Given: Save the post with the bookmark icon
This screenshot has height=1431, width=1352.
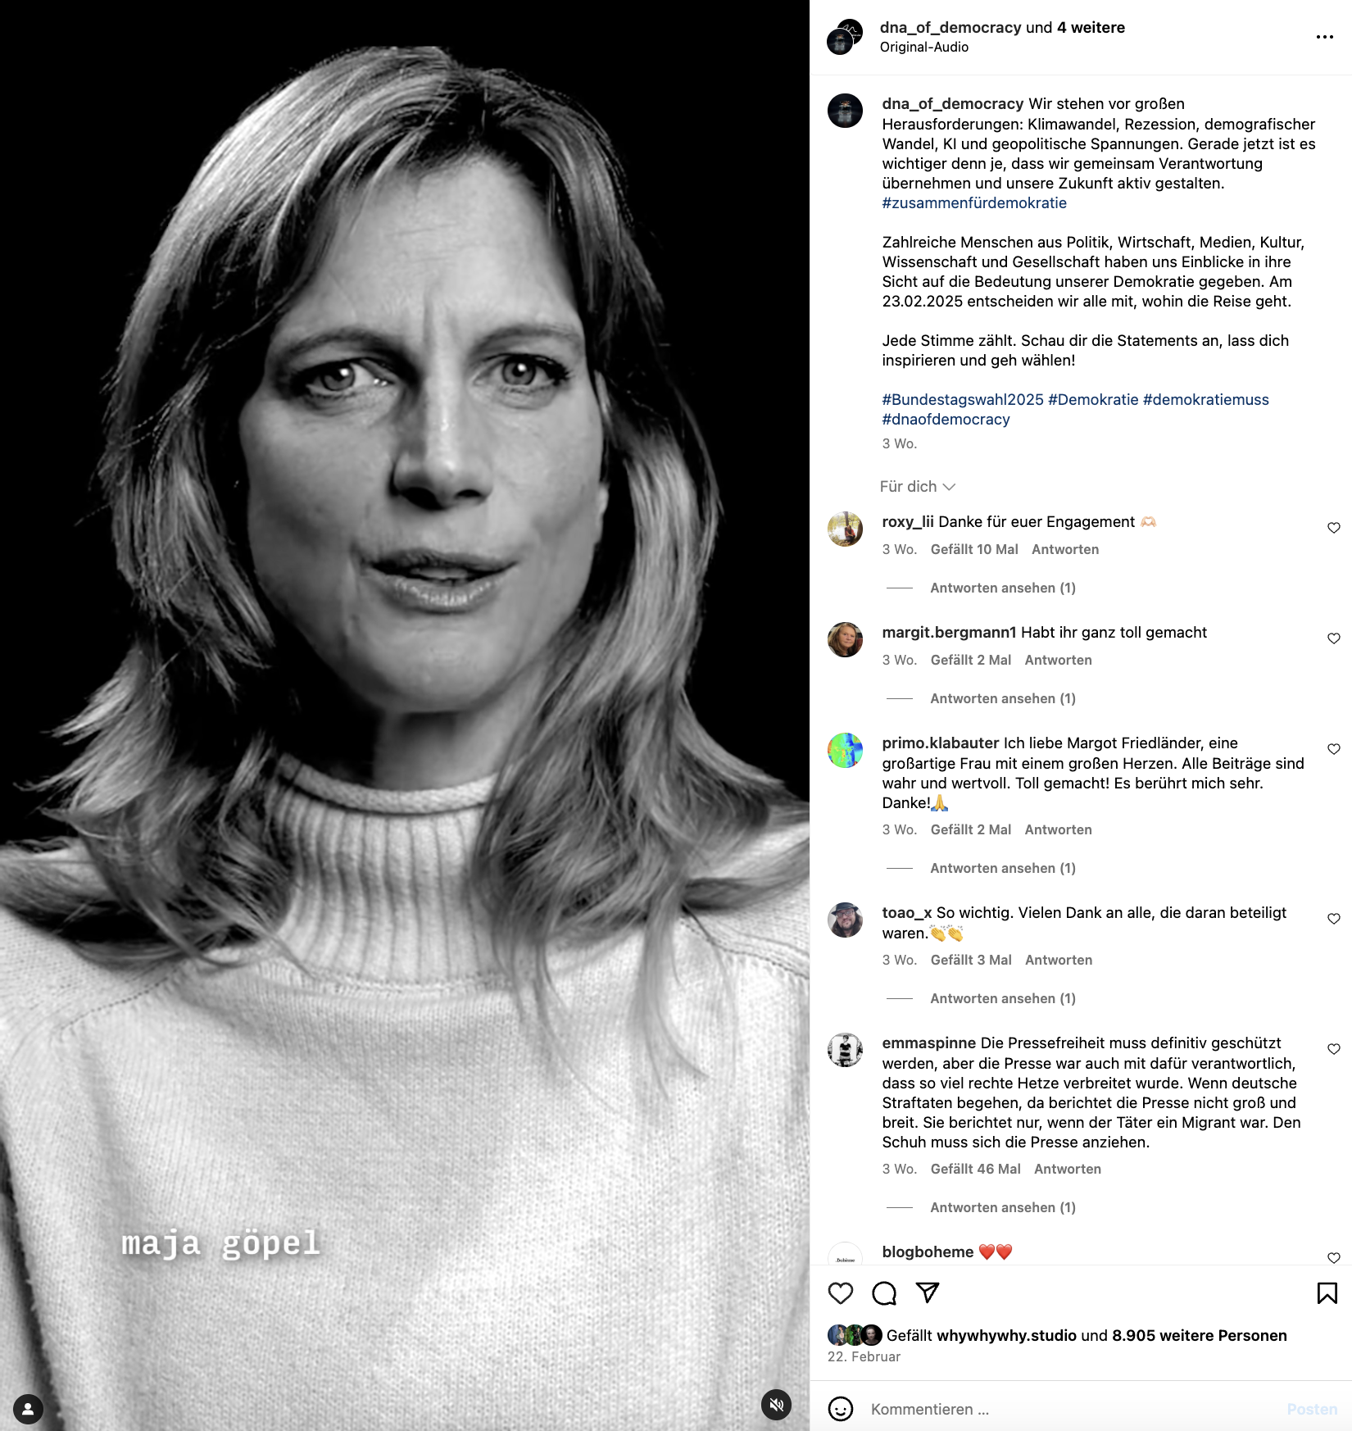Looking at the screenshot, I should click(x=1327, y=1293).
